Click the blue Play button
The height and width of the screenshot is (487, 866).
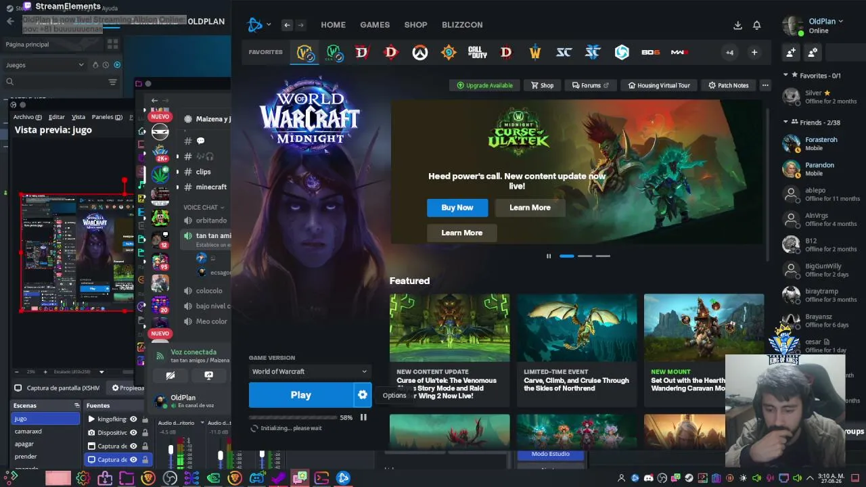(301, 395)
